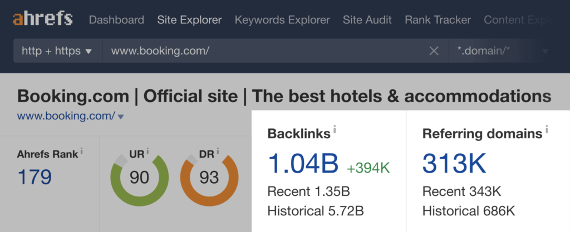Go to Site Audit
Viewport: 570px width, 232px height.
click(367, 20)
